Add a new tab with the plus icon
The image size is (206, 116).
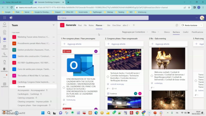pos(134,25)
